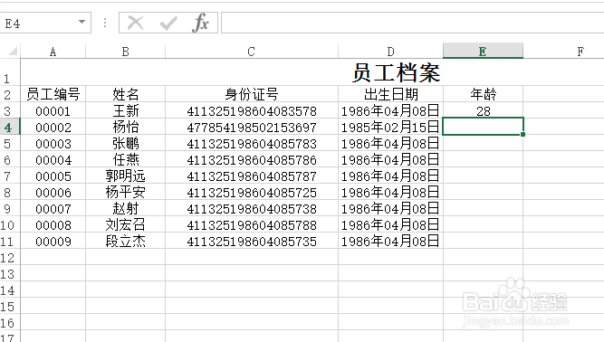This screenshot has width=604, height=342.
Task: Click the name cell 段立杰
Action: pos(126,241)
